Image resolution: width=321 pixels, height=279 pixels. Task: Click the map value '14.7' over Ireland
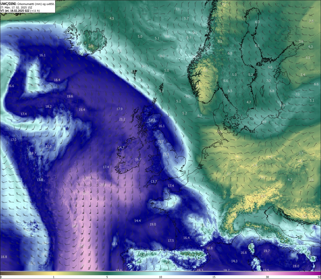point(121,148)
